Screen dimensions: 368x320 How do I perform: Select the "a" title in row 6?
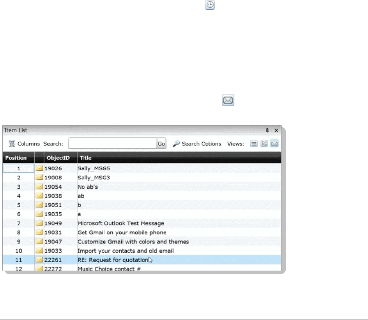pos(79,214)
